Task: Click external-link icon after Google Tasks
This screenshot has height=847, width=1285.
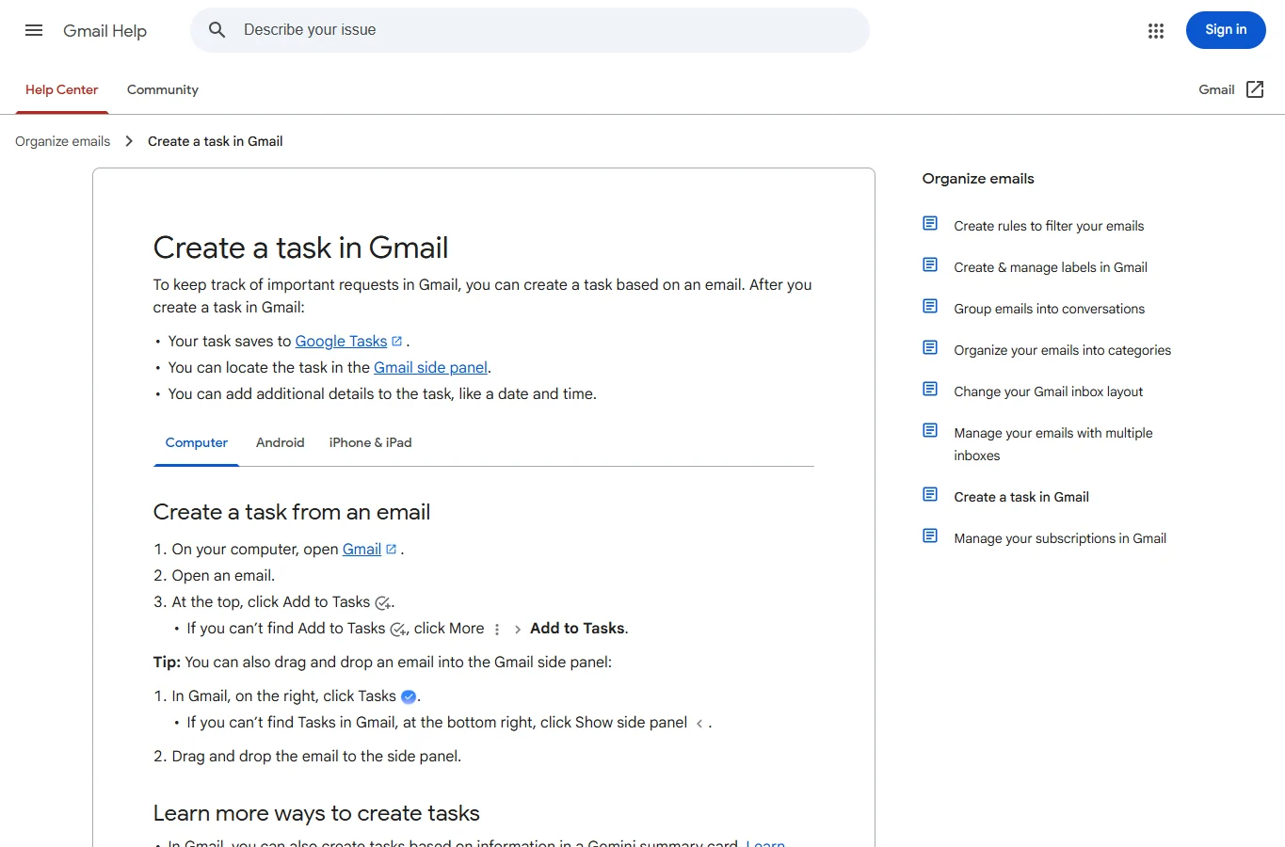Action: [x=396, y=342]
